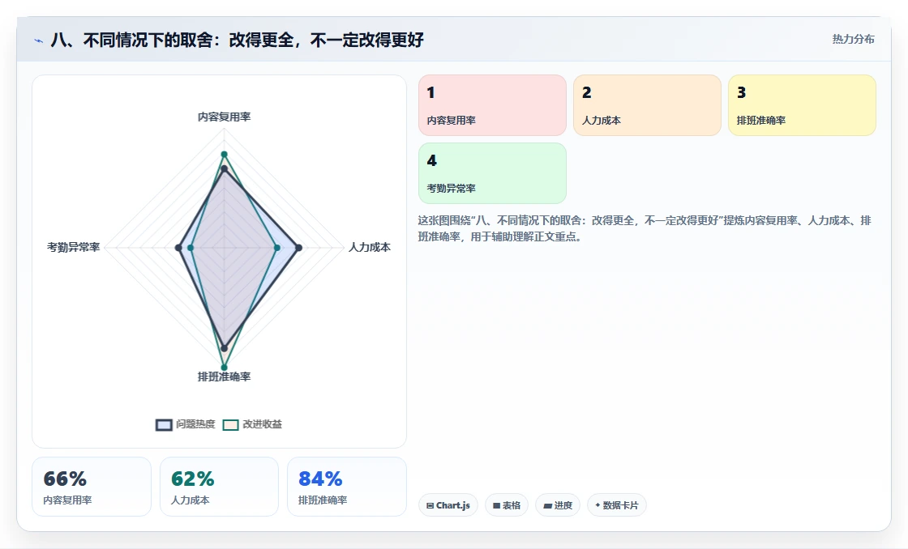Click the green 改进收益 point at 排班准确率
Screen dimensions: 908x549
pyautogui.click(x=224, y=368)
